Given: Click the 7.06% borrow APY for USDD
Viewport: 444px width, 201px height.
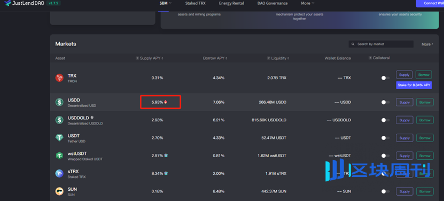Looking at the screenshot, I should click(219, 102).
